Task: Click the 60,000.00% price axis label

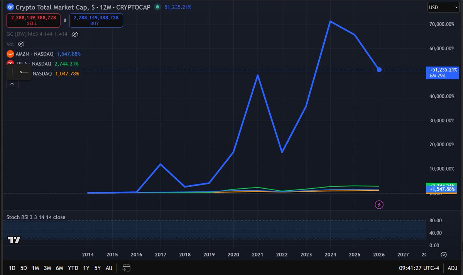Action: coord(442,49)
